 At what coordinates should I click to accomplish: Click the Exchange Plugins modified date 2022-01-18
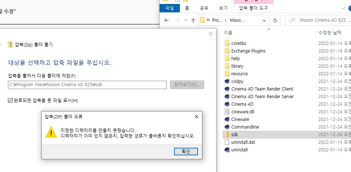pos(335,51)
